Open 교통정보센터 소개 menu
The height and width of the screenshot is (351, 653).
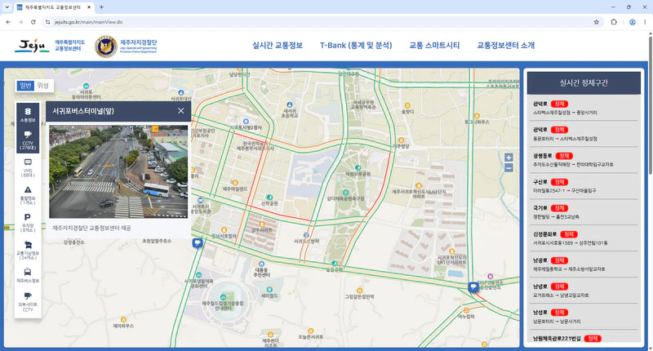pyautogui.click(x=505, y=46)
